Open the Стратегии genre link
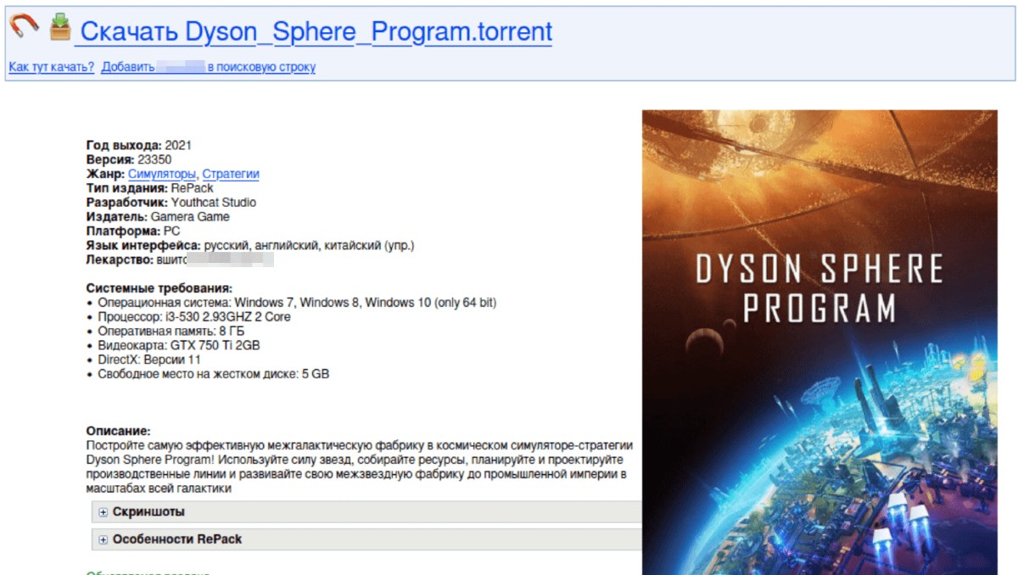Viewport: 1018px width, 575px height. pyautogui.click(x=231, y=174)
